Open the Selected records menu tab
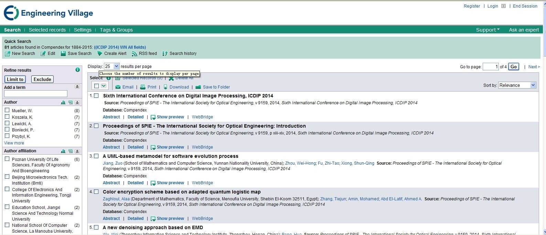 point(47,30)
